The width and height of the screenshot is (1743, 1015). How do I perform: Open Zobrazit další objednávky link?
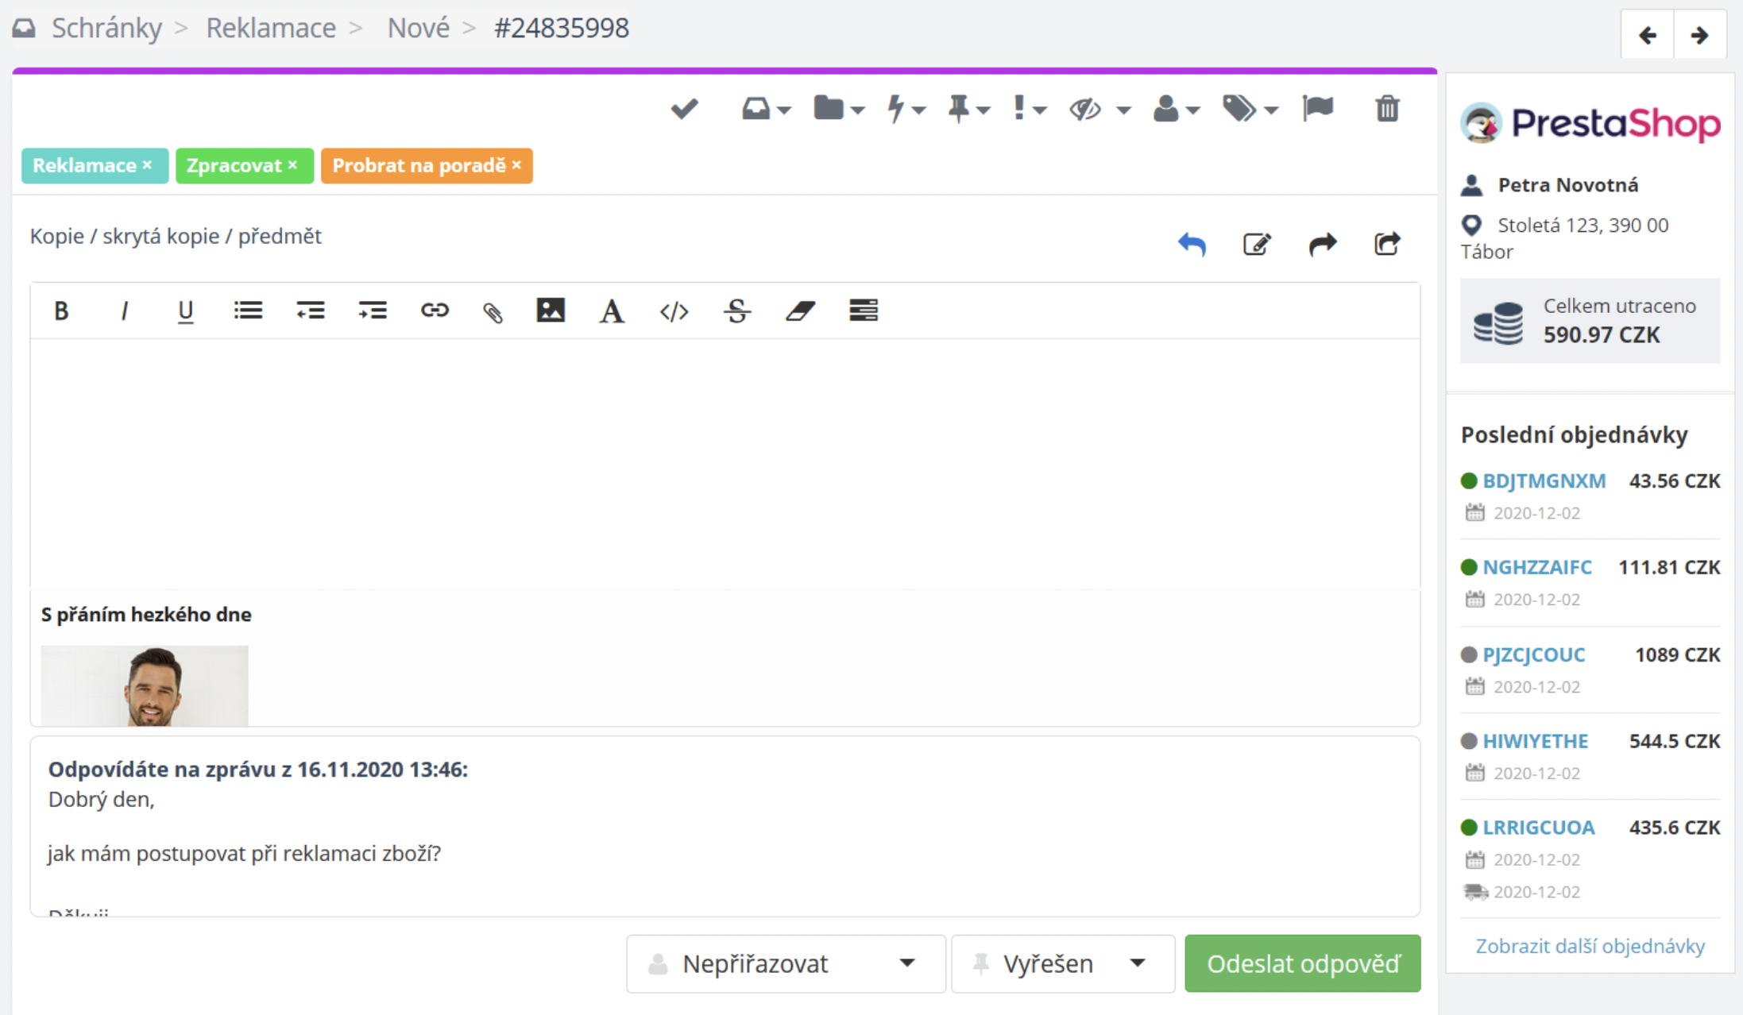(1590, 946)
